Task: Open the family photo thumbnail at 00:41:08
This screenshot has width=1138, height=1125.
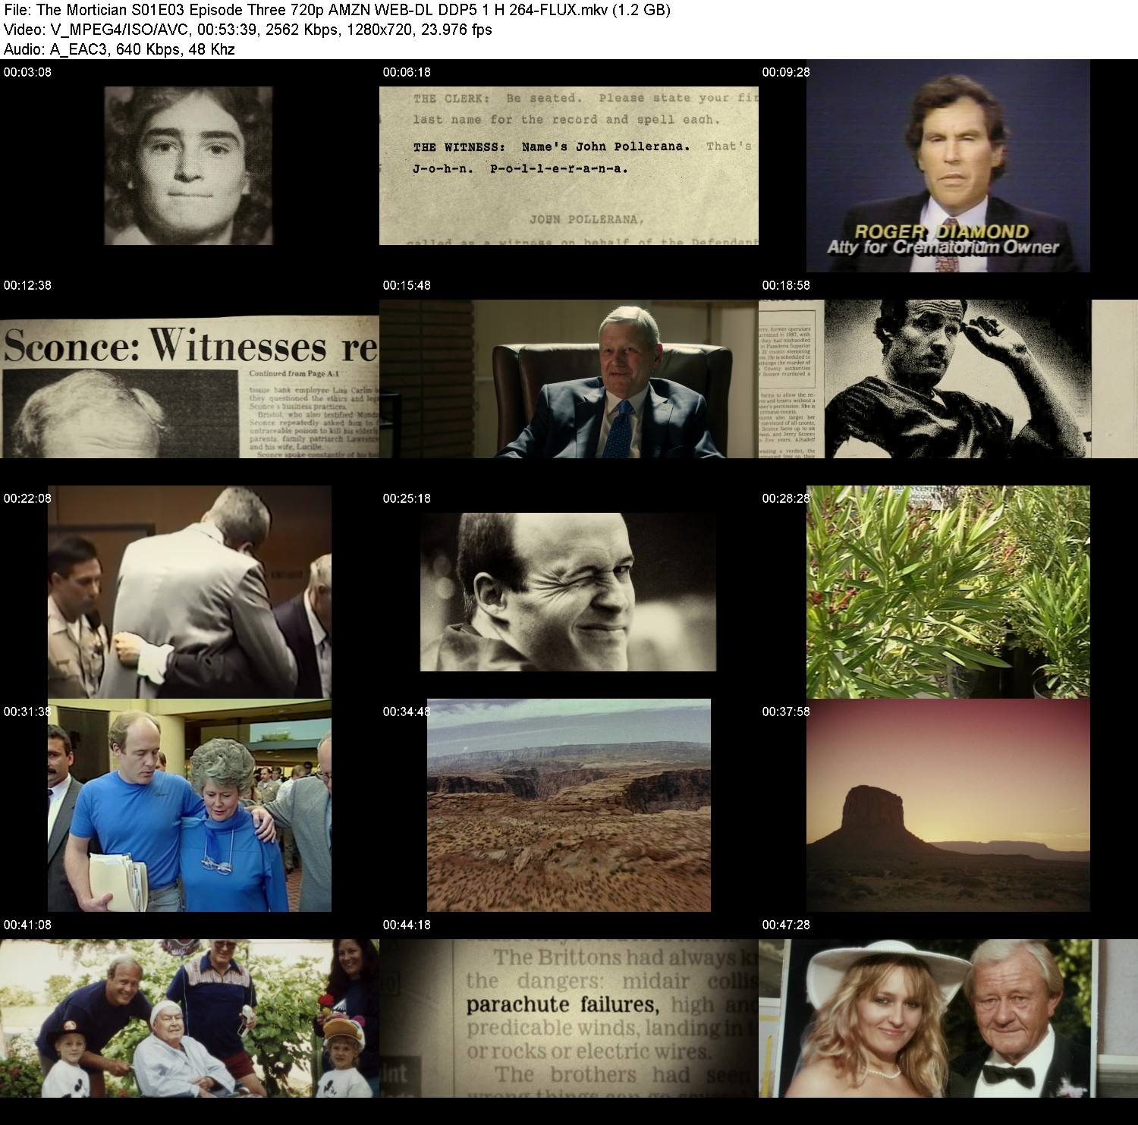Action: click(x=190, y=1018)
